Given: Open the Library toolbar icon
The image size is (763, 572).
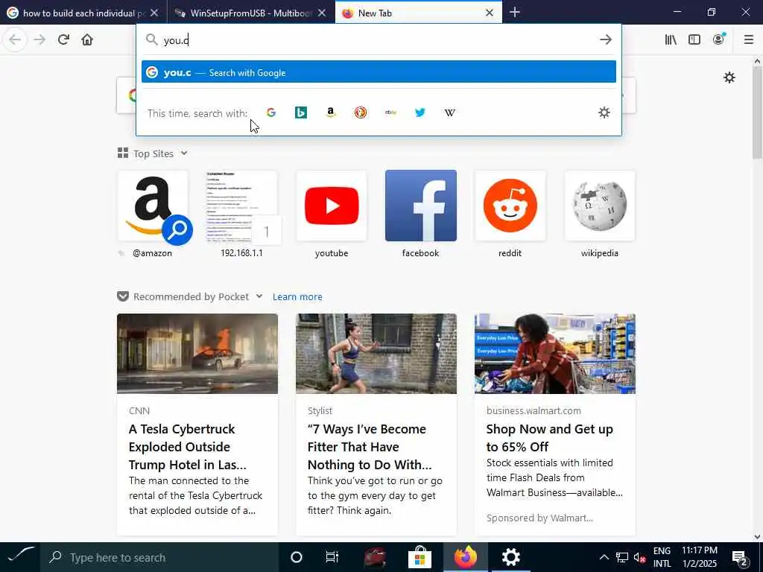Looking at the screenshot, I should click(671, 39).
